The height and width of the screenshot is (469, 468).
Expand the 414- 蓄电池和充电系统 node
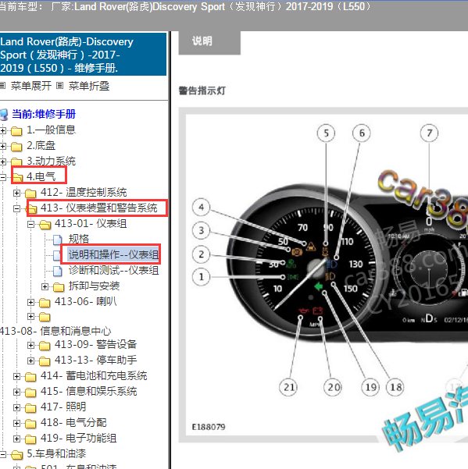[16, 377]
